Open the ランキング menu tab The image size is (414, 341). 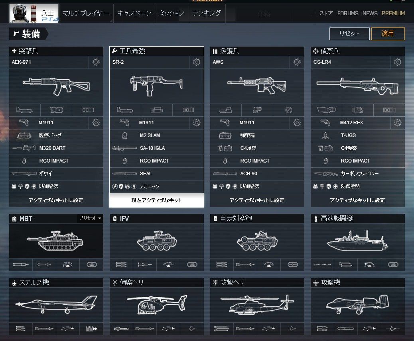207,13
